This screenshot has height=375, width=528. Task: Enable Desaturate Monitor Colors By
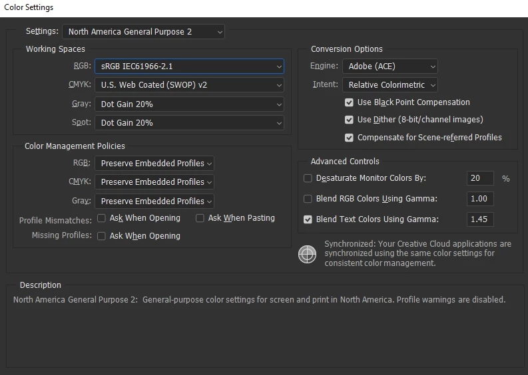pos(308,178)
